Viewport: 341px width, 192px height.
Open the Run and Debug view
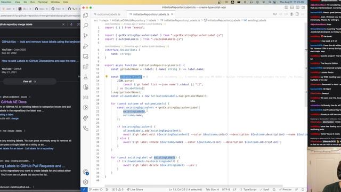(x=85, y=46)
